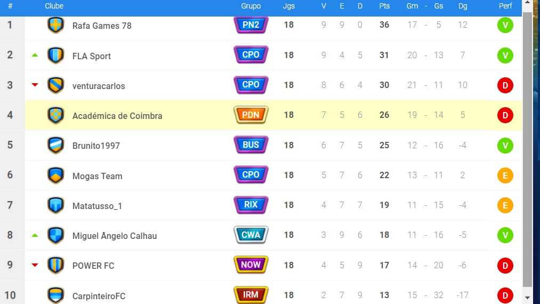The width and height of the screenshot is (540, 304).
Task: Open the PN2 group badge
Action: (x=251, y=25)
